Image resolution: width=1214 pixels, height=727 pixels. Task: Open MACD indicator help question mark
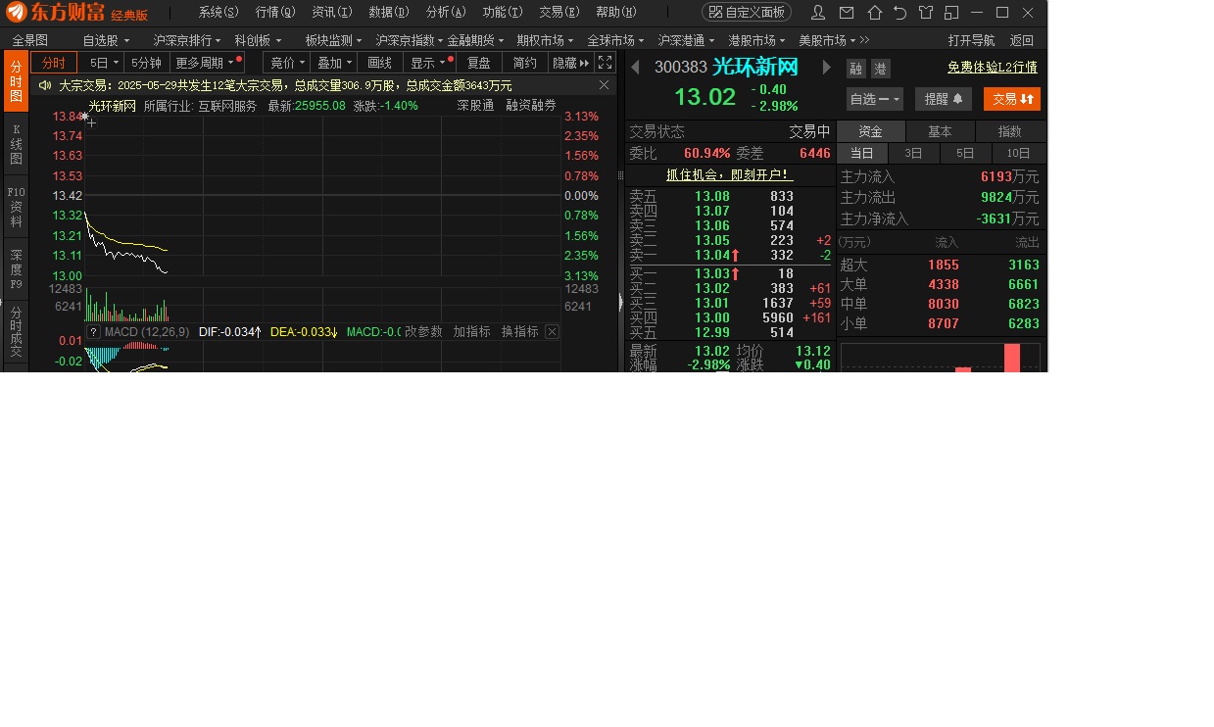[93, 332]
